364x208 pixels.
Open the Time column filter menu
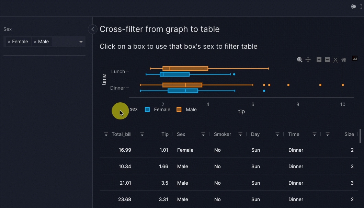pos(315,134)
